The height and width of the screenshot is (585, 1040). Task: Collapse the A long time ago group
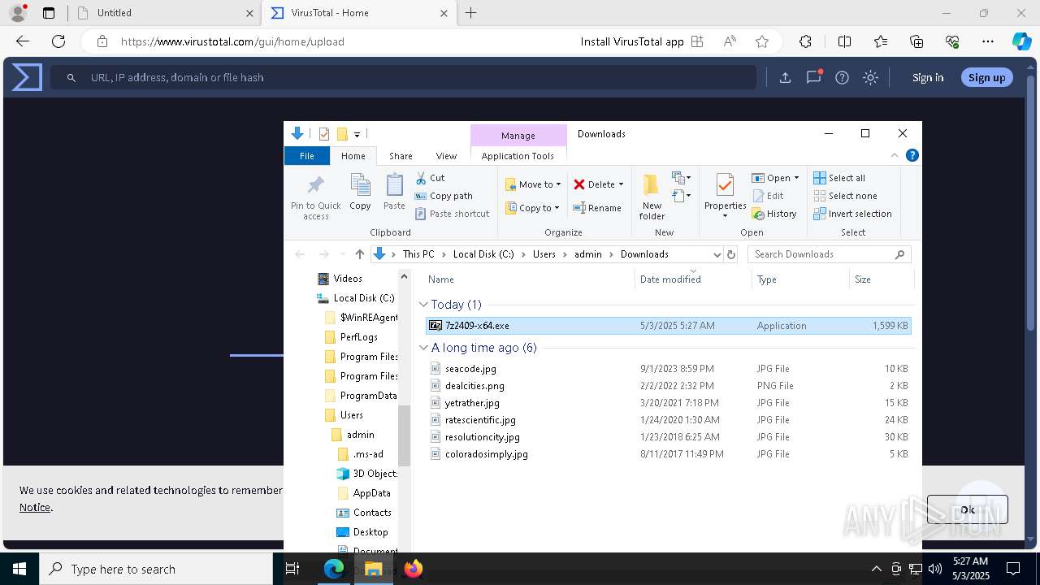[x=423, y=348]
